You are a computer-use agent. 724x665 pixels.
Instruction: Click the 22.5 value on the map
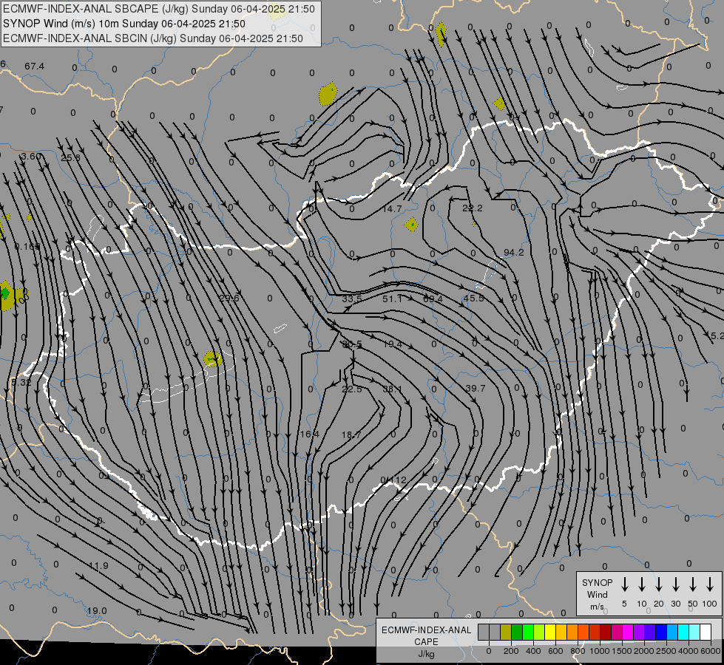[352, 389]
